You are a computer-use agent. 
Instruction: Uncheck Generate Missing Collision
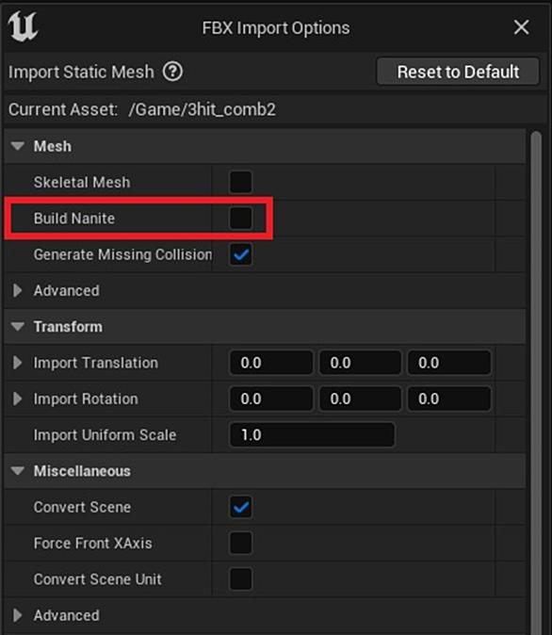pyautogui.click(x=240, y=254)
